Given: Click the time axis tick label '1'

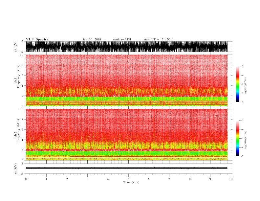Looking at the screenshot, I should coord(46,179).
